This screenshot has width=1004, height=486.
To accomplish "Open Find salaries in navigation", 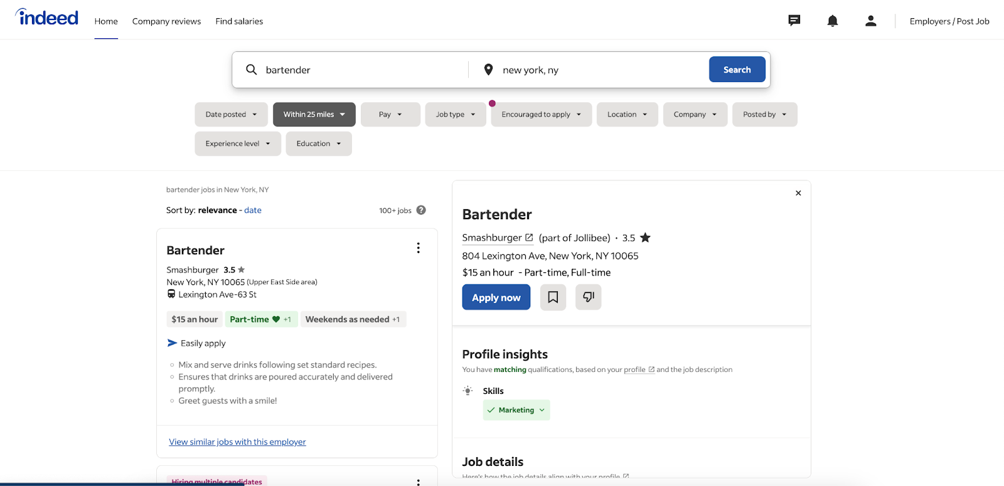I will 239,21.
